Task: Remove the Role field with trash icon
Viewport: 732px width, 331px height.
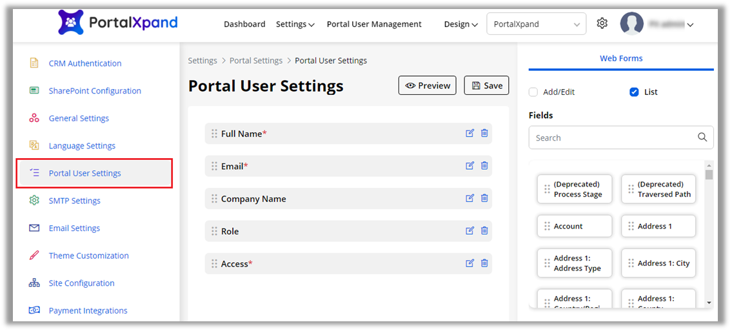Action: (484, 231)
